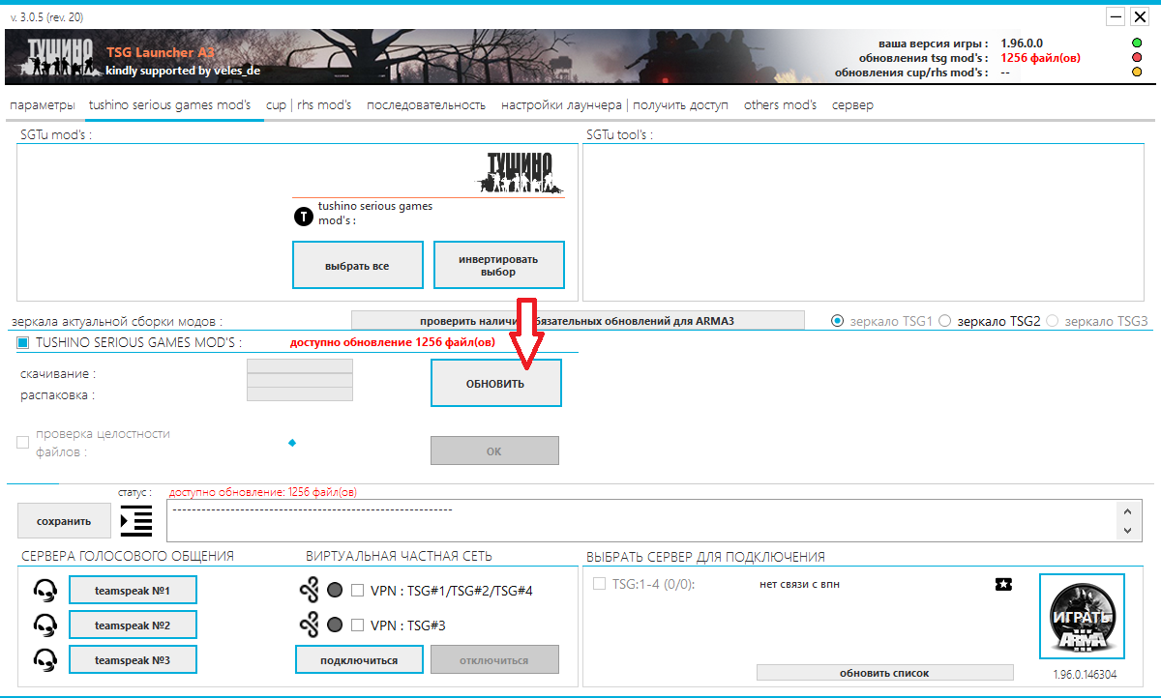The height and width of the screenshot is (698, 1161).
Task: Click the сохранить button
Action: (x=64, y=521)
